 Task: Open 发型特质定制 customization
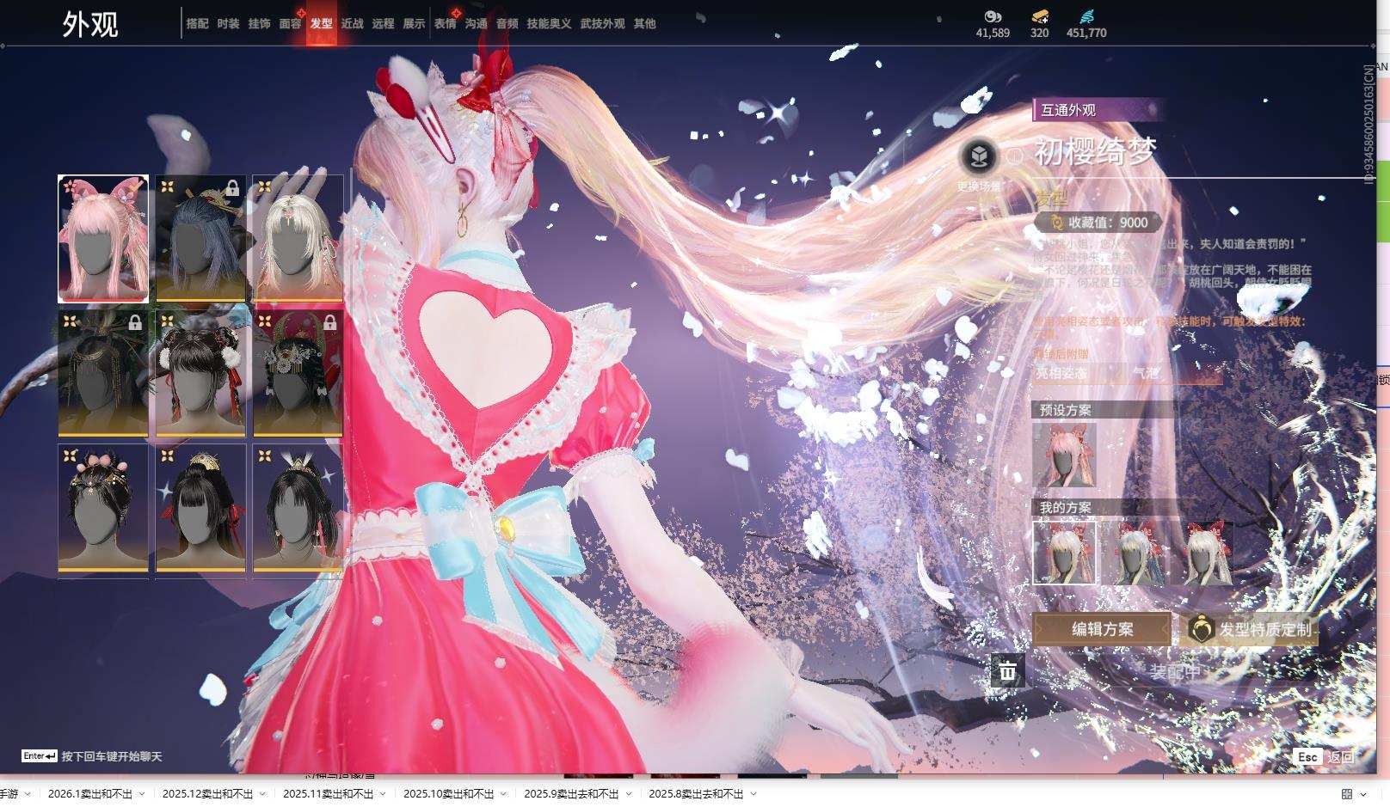1252,629
